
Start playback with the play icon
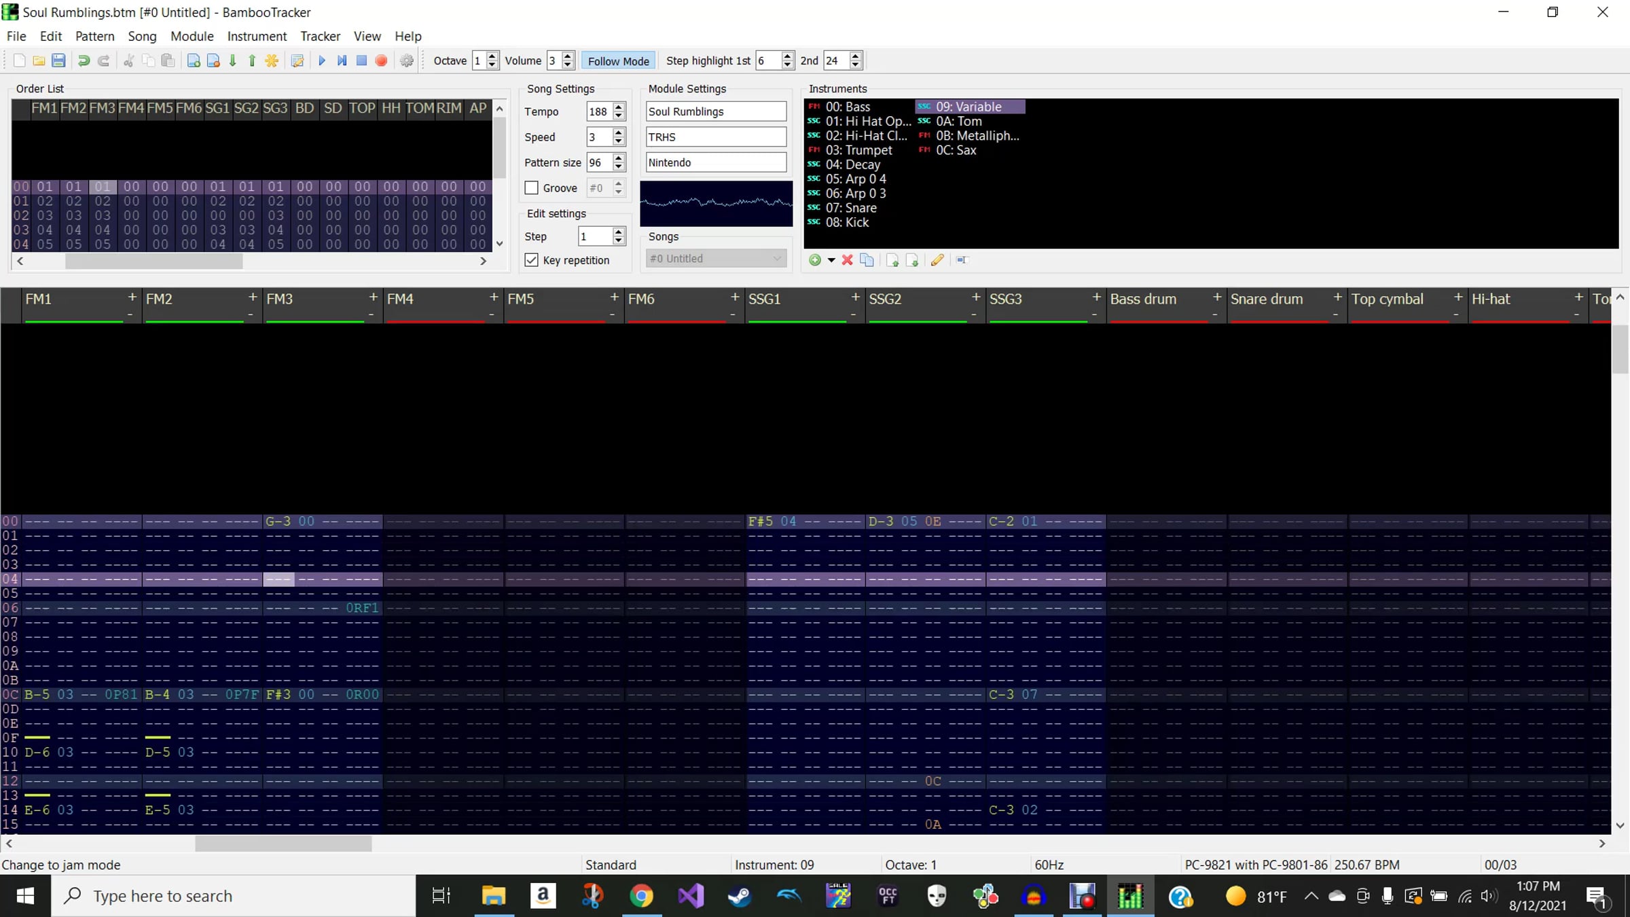click(322, 60)
